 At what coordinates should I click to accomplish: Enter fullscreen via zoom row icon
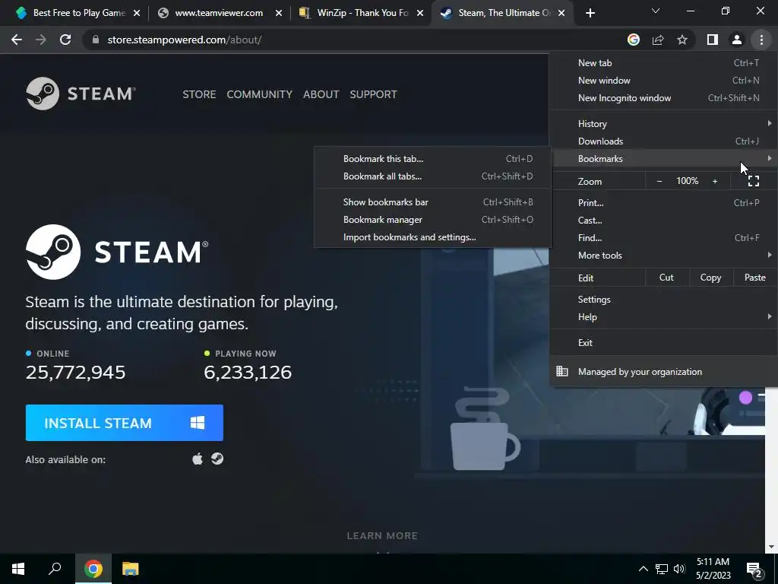coord(753,181)
